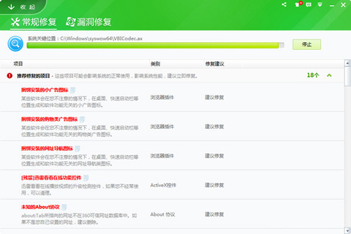
Task: Click the red warning icon beside 推荐修复的项目
Action: tap(10, 76)
